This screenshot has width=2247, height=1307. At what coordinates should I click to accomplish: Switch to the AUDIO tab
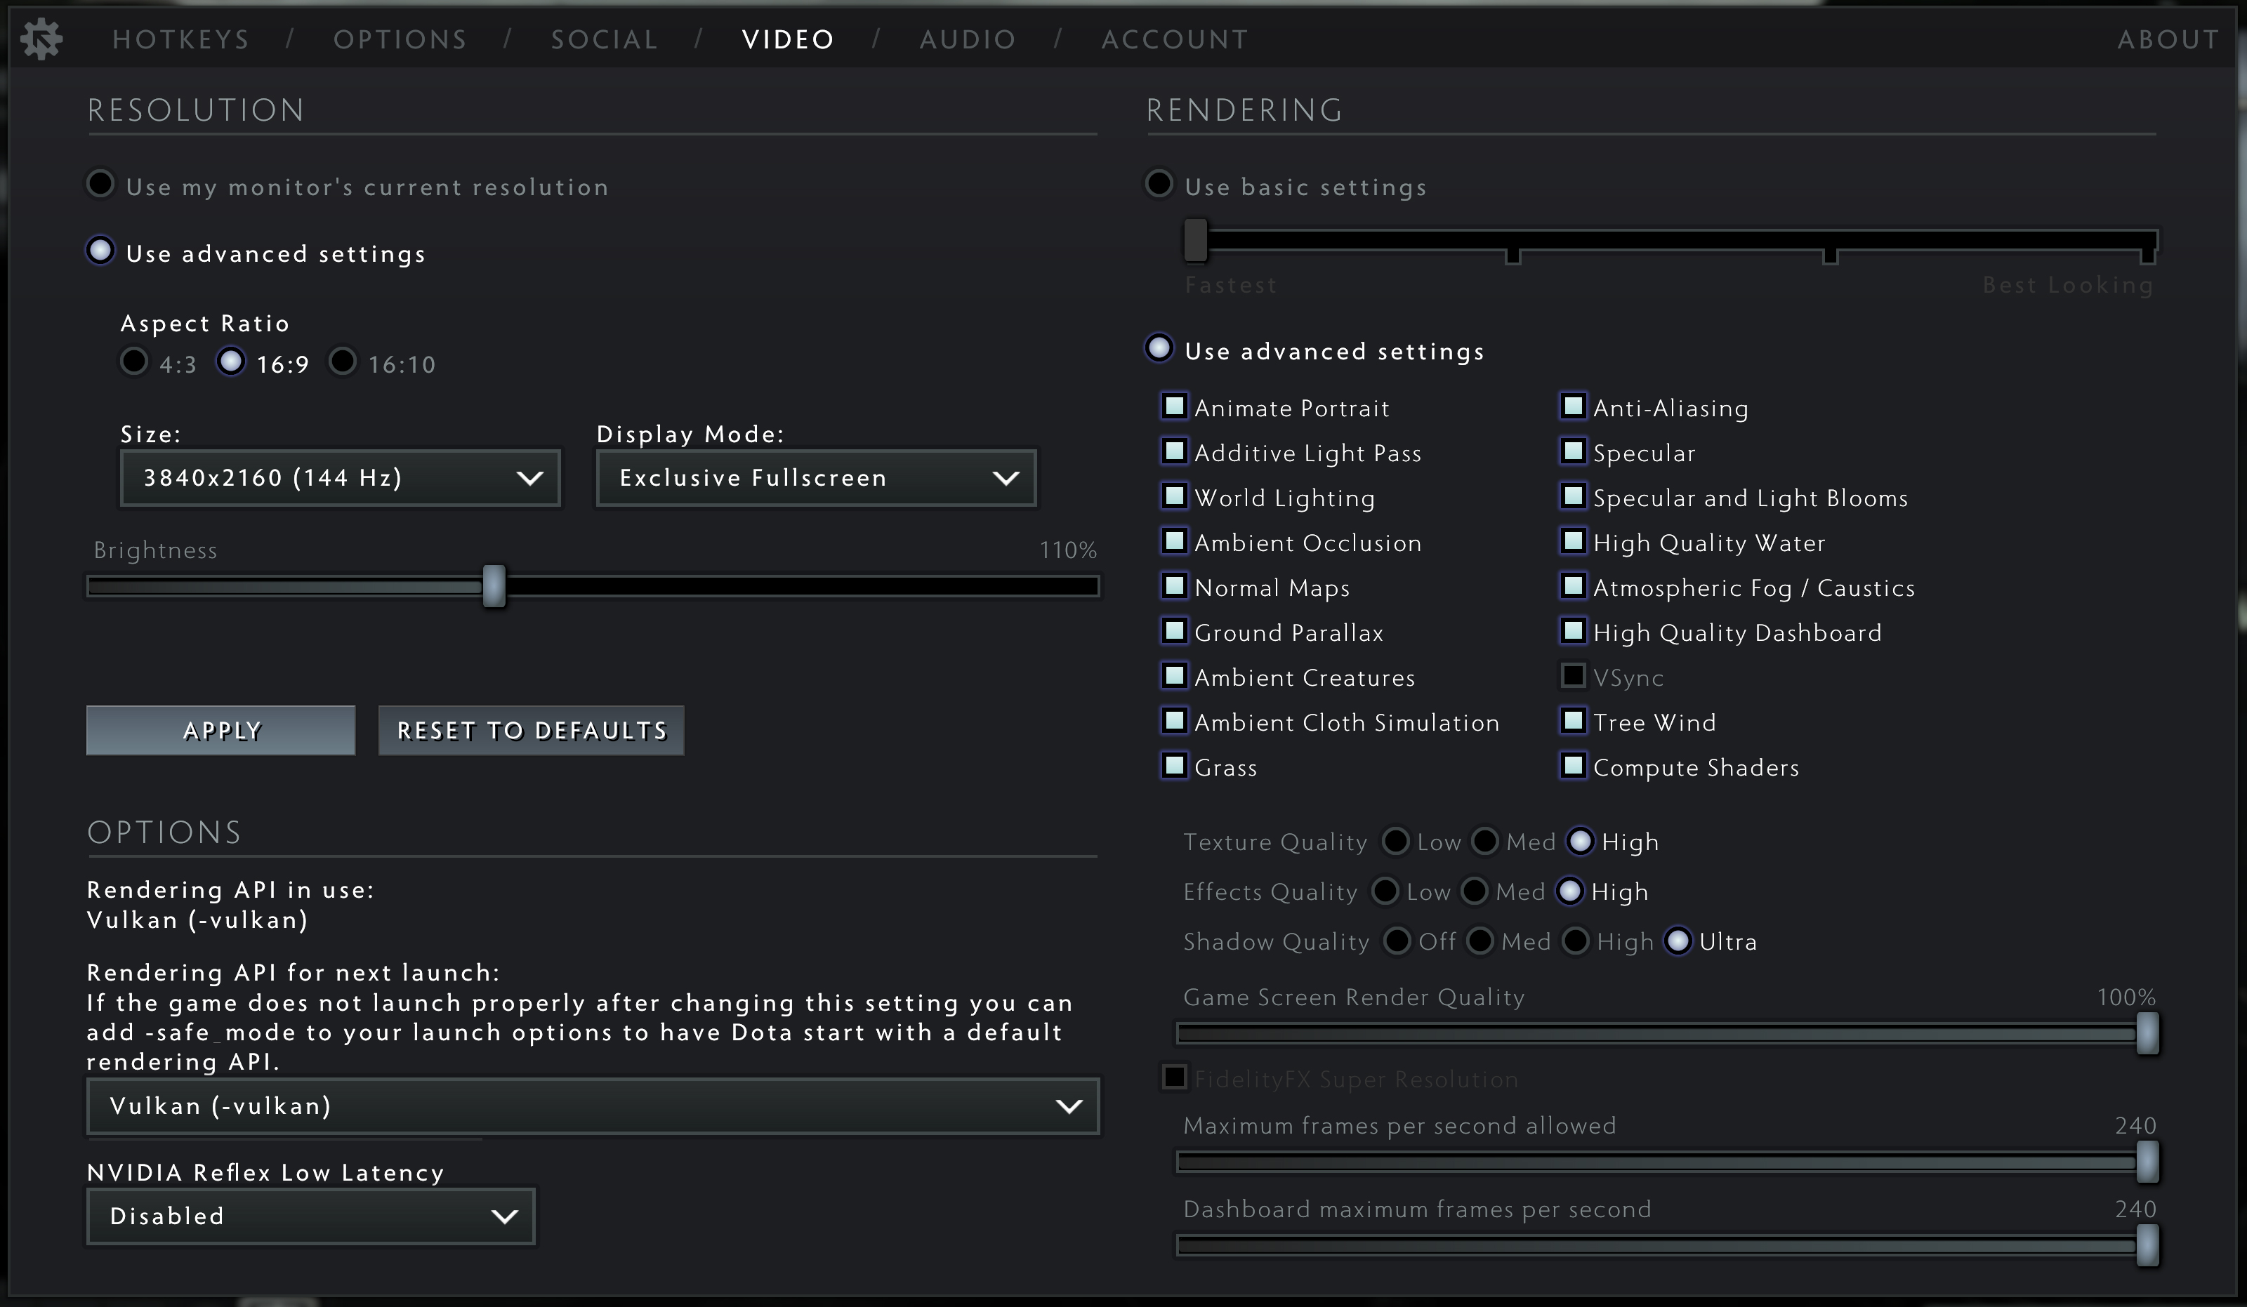tap(968, 39)
